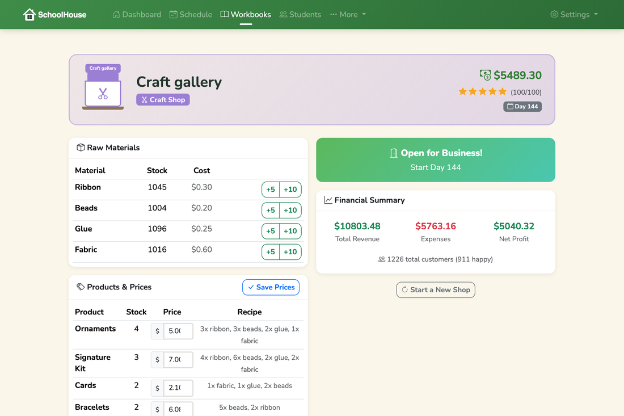Click the $10803.48 Total Revenue value

[x=357, y=226]
